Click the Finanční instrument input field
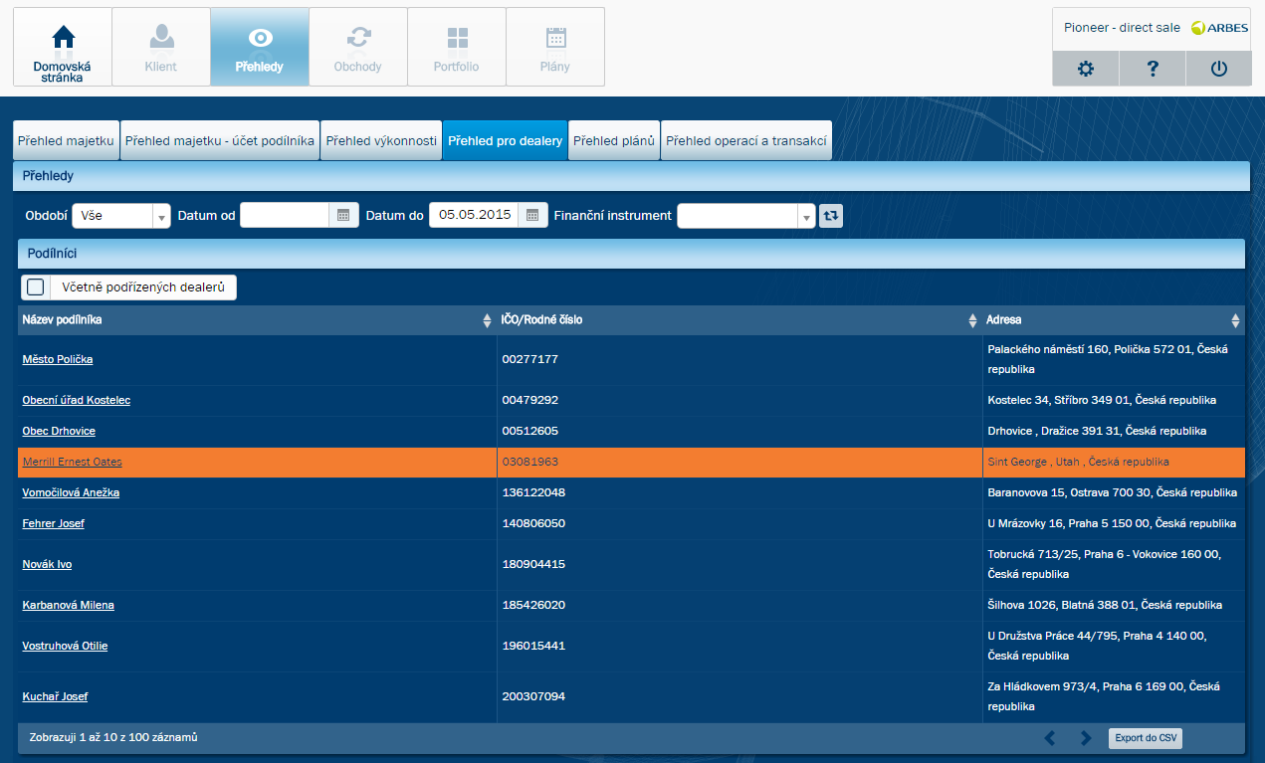 click(737, 215)
